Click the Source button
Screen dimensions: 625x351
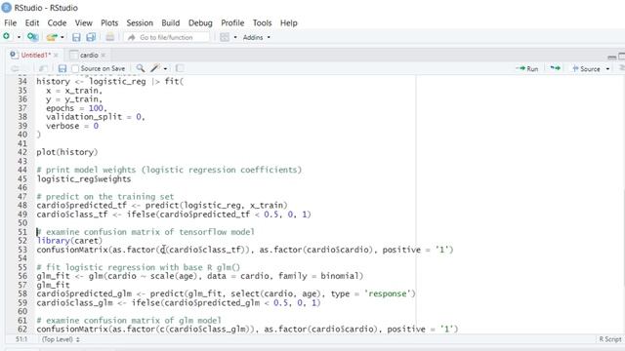coord(586,68)
